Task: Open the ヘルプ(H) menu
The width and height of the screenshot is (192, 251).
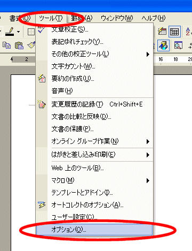Action: (154, 18)
